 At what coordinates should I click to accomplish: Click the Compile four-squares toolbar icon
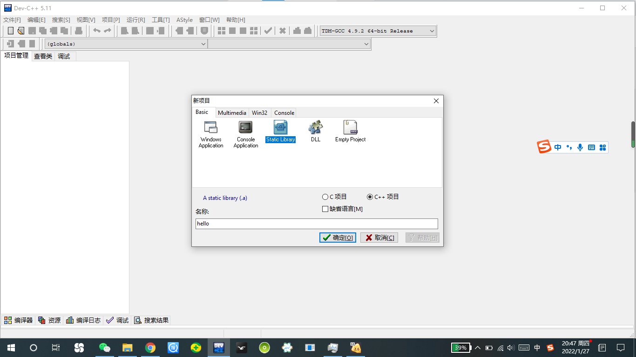(222, 31)
